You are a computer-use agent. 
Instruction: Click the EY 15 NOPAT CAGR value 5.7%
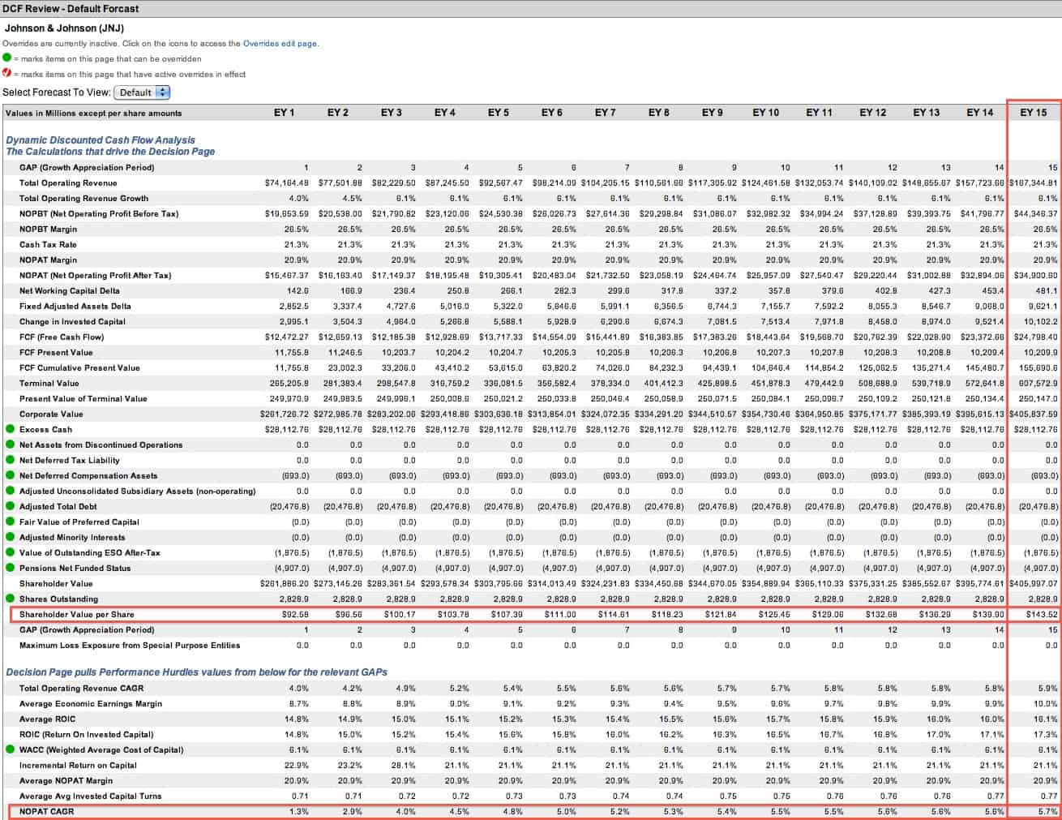[1047, 811]
